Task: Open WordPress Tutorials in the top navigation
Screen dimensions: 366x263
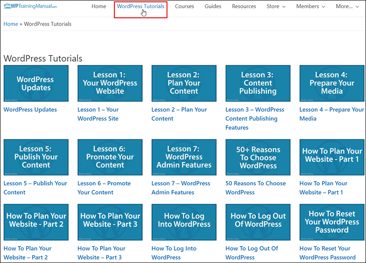Action: pyautogui.click(x=140, y=6)
